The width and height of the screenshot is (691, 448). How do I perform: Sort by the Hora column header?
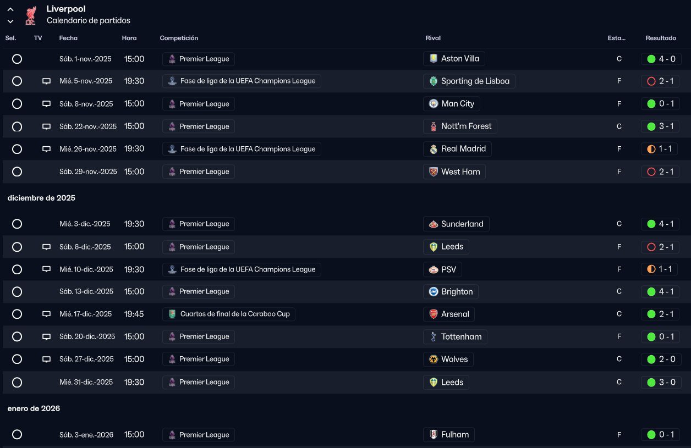tap(129, 38)
